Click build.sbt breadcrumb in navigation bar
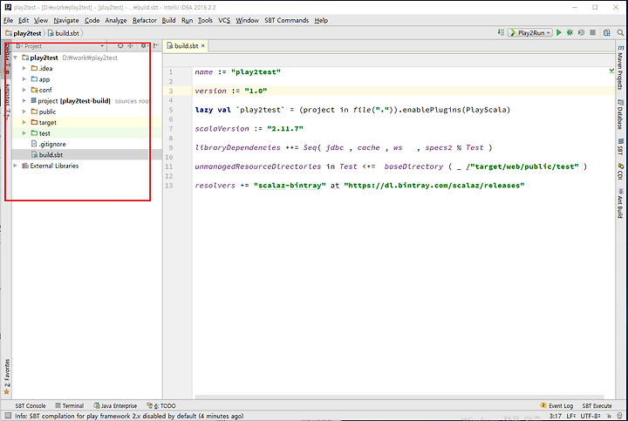 tap(64, 33)
